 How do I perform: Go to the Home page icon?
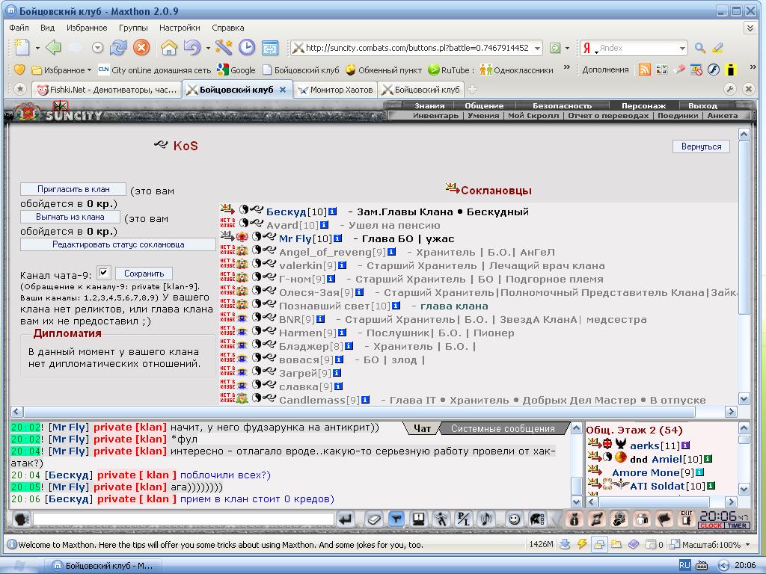[169, 47]
